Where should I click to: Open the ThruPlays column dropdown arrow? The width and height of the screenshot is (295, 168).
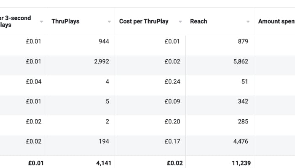click(109, 21)
